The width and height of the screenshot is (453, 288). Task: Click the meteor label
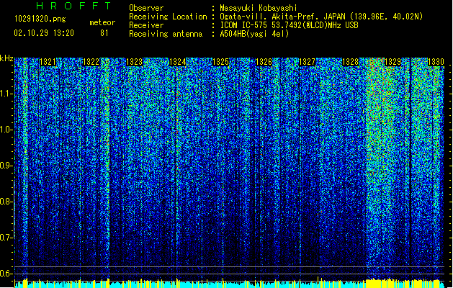coord(102,22)
